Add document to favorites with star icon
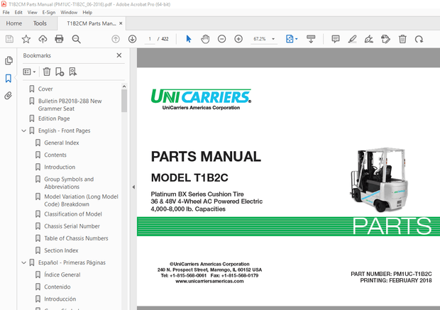440x310 pixels. (x=26, y=39)
